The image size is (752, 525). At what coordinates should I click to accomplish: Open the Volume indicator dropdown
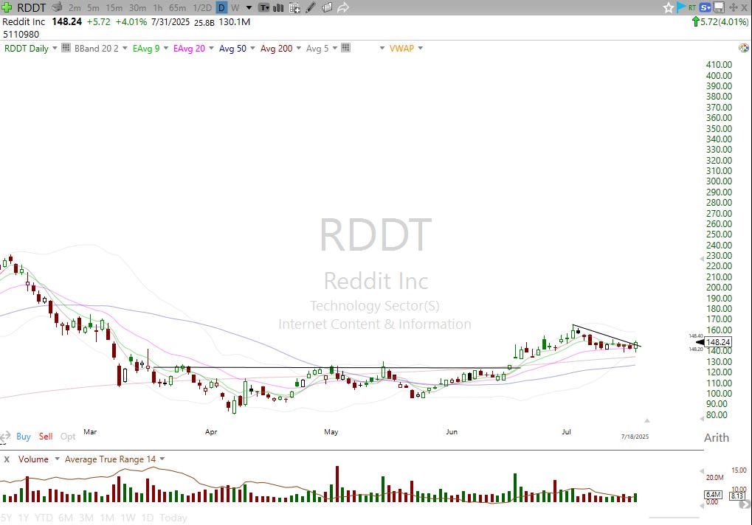coord(57,459)
